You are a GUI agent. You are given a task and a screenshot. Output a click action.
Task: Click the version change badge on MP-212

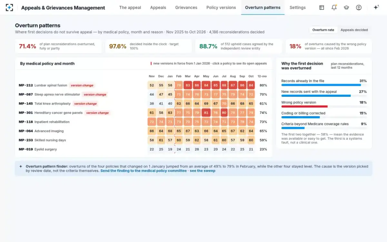82,86
